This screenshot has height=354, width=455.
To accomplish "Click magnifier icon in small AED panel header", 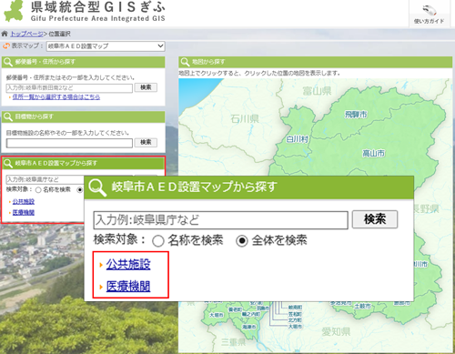I will coord(8,164).
